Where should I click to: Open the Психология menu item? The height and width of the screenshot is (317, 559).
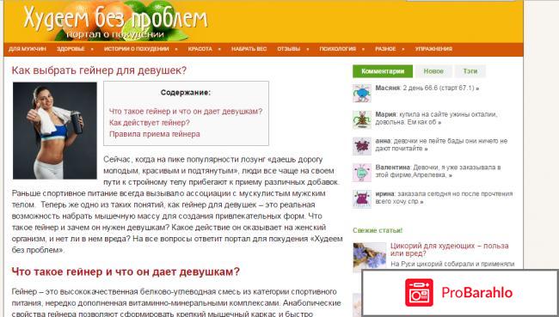coord(338,49)
